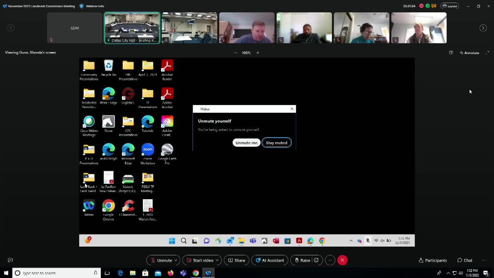Expand video options arrow beside Start video
This screenshot has width=494, height=278.
click(x=217, y=260)
